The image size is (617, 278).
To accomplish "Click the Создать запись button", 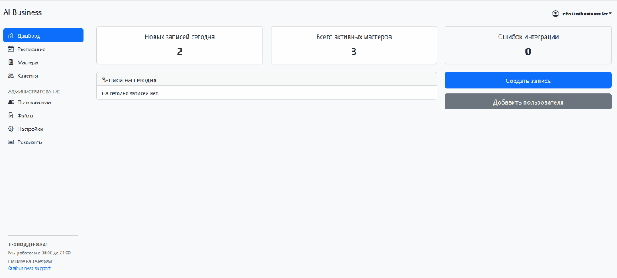I will pyautogui.click(x=528, y=80).
